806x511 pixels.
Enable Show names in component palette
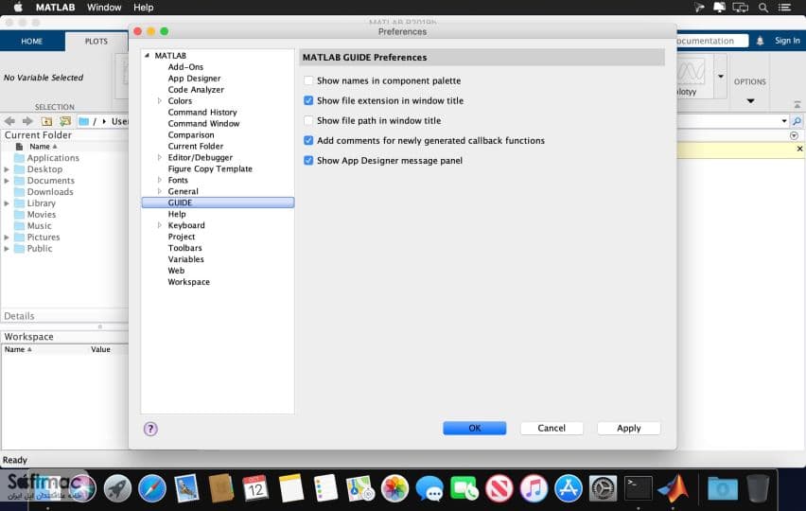click(308, 80)
